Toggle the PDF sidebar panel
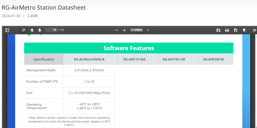Viewport: 257px width, 128px height. point(7,30)
